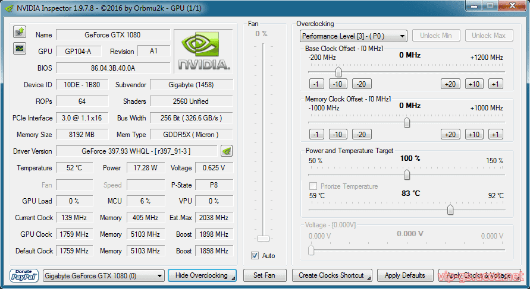
Task: Click the Name field GeForce GTX 1080
Action: 113,35
